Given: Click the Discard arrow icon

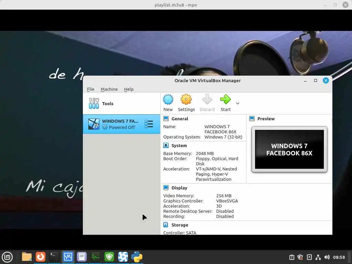Looking at the screenshot, I should 207,99.
